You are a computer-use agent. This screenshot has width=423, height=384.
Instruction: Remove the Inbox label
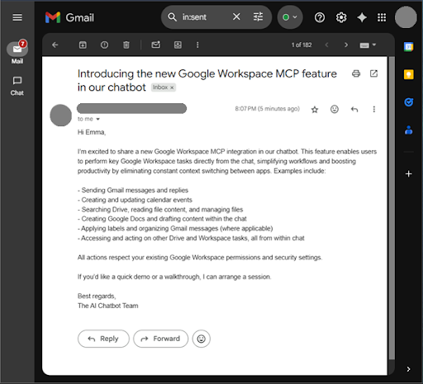(172, 88)
